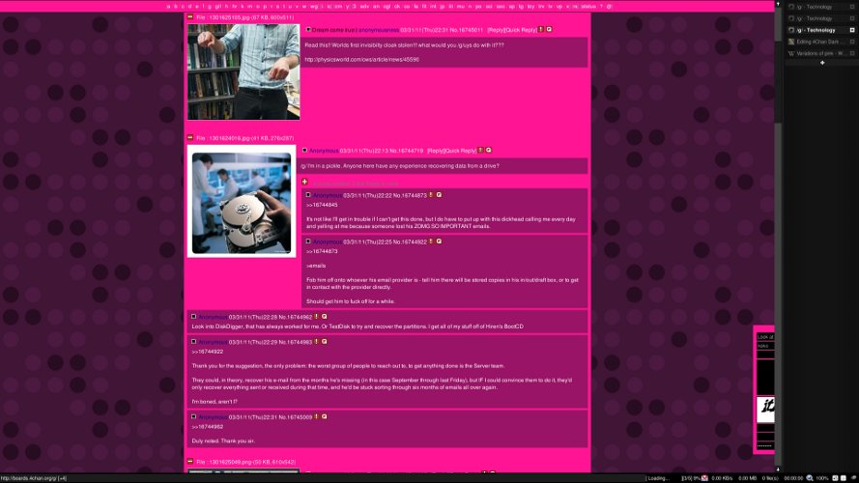Click the page scrollbar down arrow
The width and height of the screenshot is (859, 483).
tap(778, 469)
